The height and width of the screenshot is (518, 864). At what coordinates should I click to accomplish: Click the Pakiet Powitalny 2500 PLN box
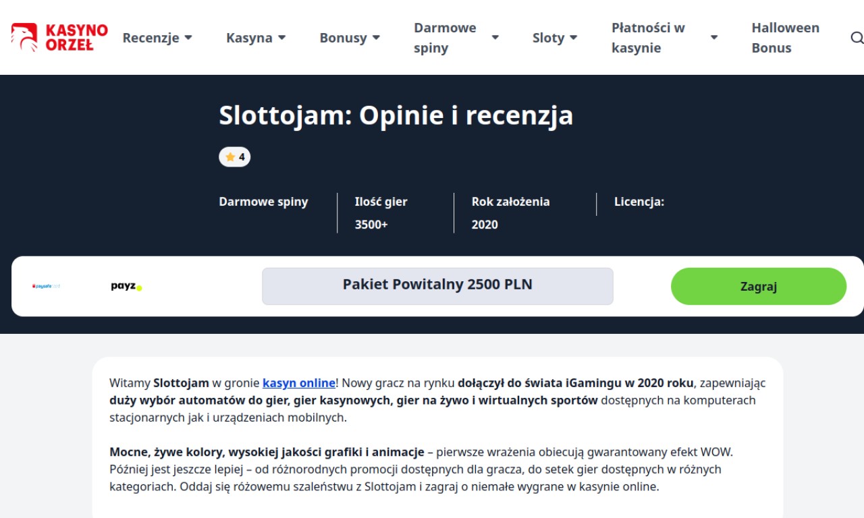[x=437, y=286]
